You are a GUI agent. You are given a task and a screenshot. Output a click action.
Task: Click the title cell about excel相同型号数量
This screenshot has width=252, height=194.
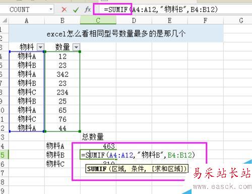[116, 34]
